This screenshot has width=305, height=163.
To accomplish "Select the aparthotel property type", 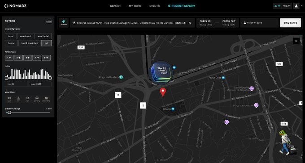I will (43, 36).
